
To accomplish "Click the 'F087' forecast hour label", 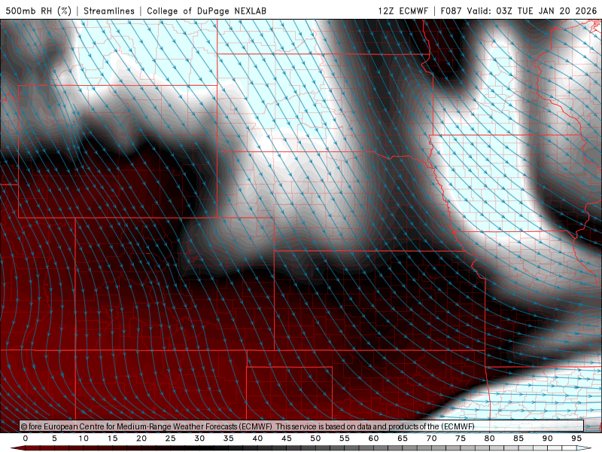I will pyautogui.click(x=451, y=11).
